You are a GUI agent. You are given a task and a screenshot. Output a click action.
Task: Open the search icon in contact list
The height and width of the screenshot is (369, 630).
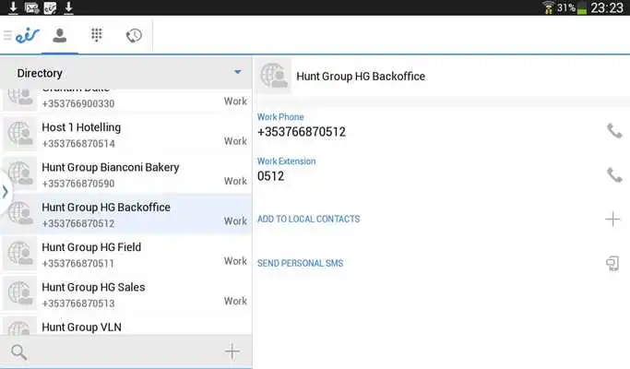click(18, 351)
